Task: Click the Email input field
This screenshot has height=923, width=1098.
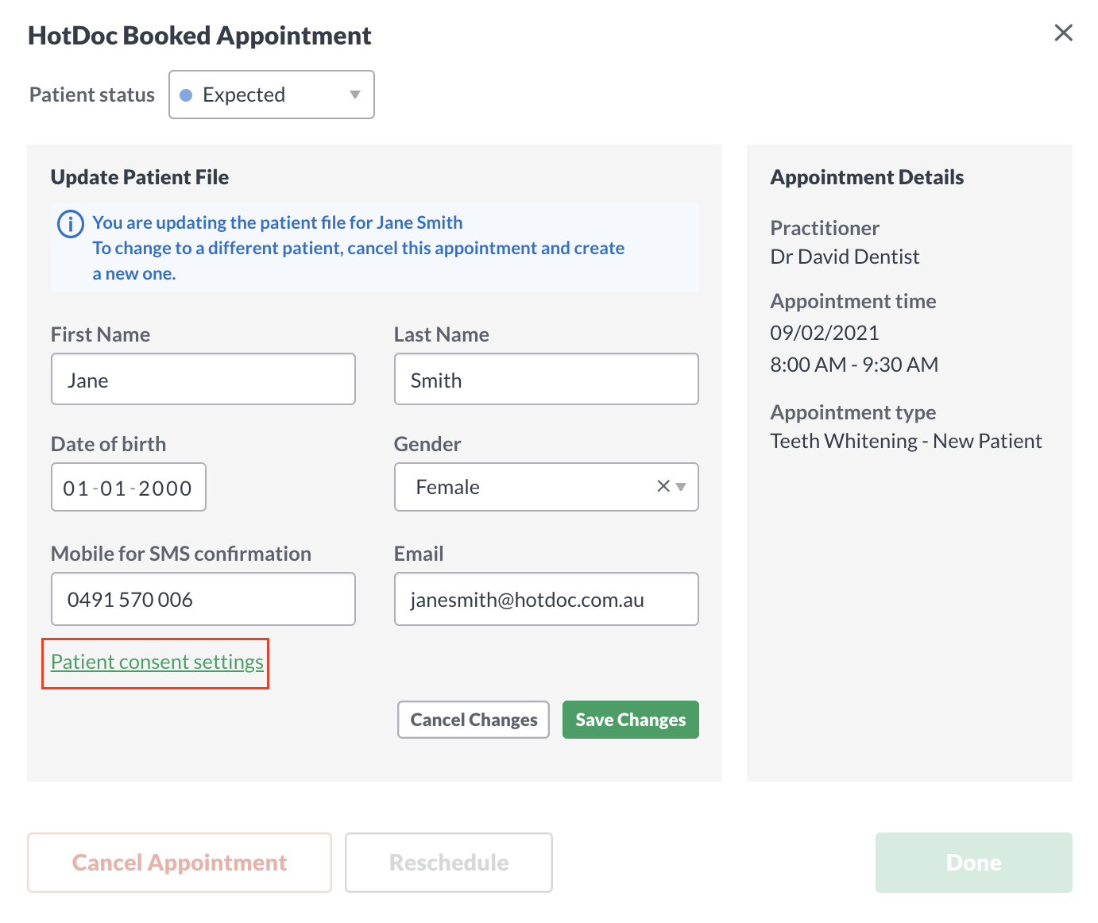Action: pos(547,599)
